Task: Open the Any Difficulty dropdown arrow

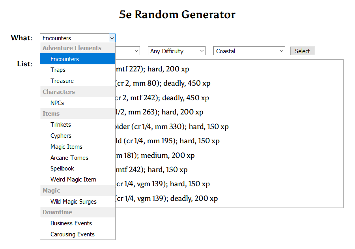Action: (201, 51)
